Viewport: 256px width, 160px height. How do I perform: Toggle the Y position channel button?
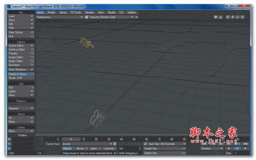9,144
